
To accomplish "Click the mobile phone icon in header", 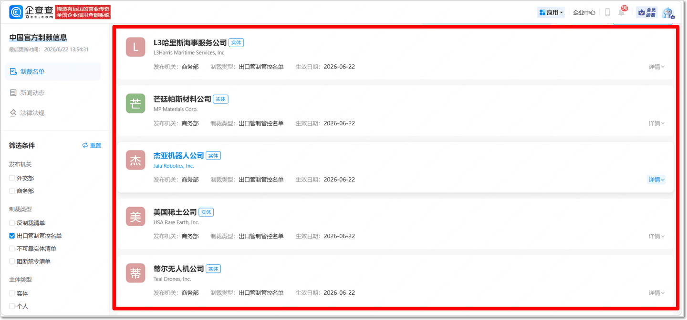I will tap(607, 12).
